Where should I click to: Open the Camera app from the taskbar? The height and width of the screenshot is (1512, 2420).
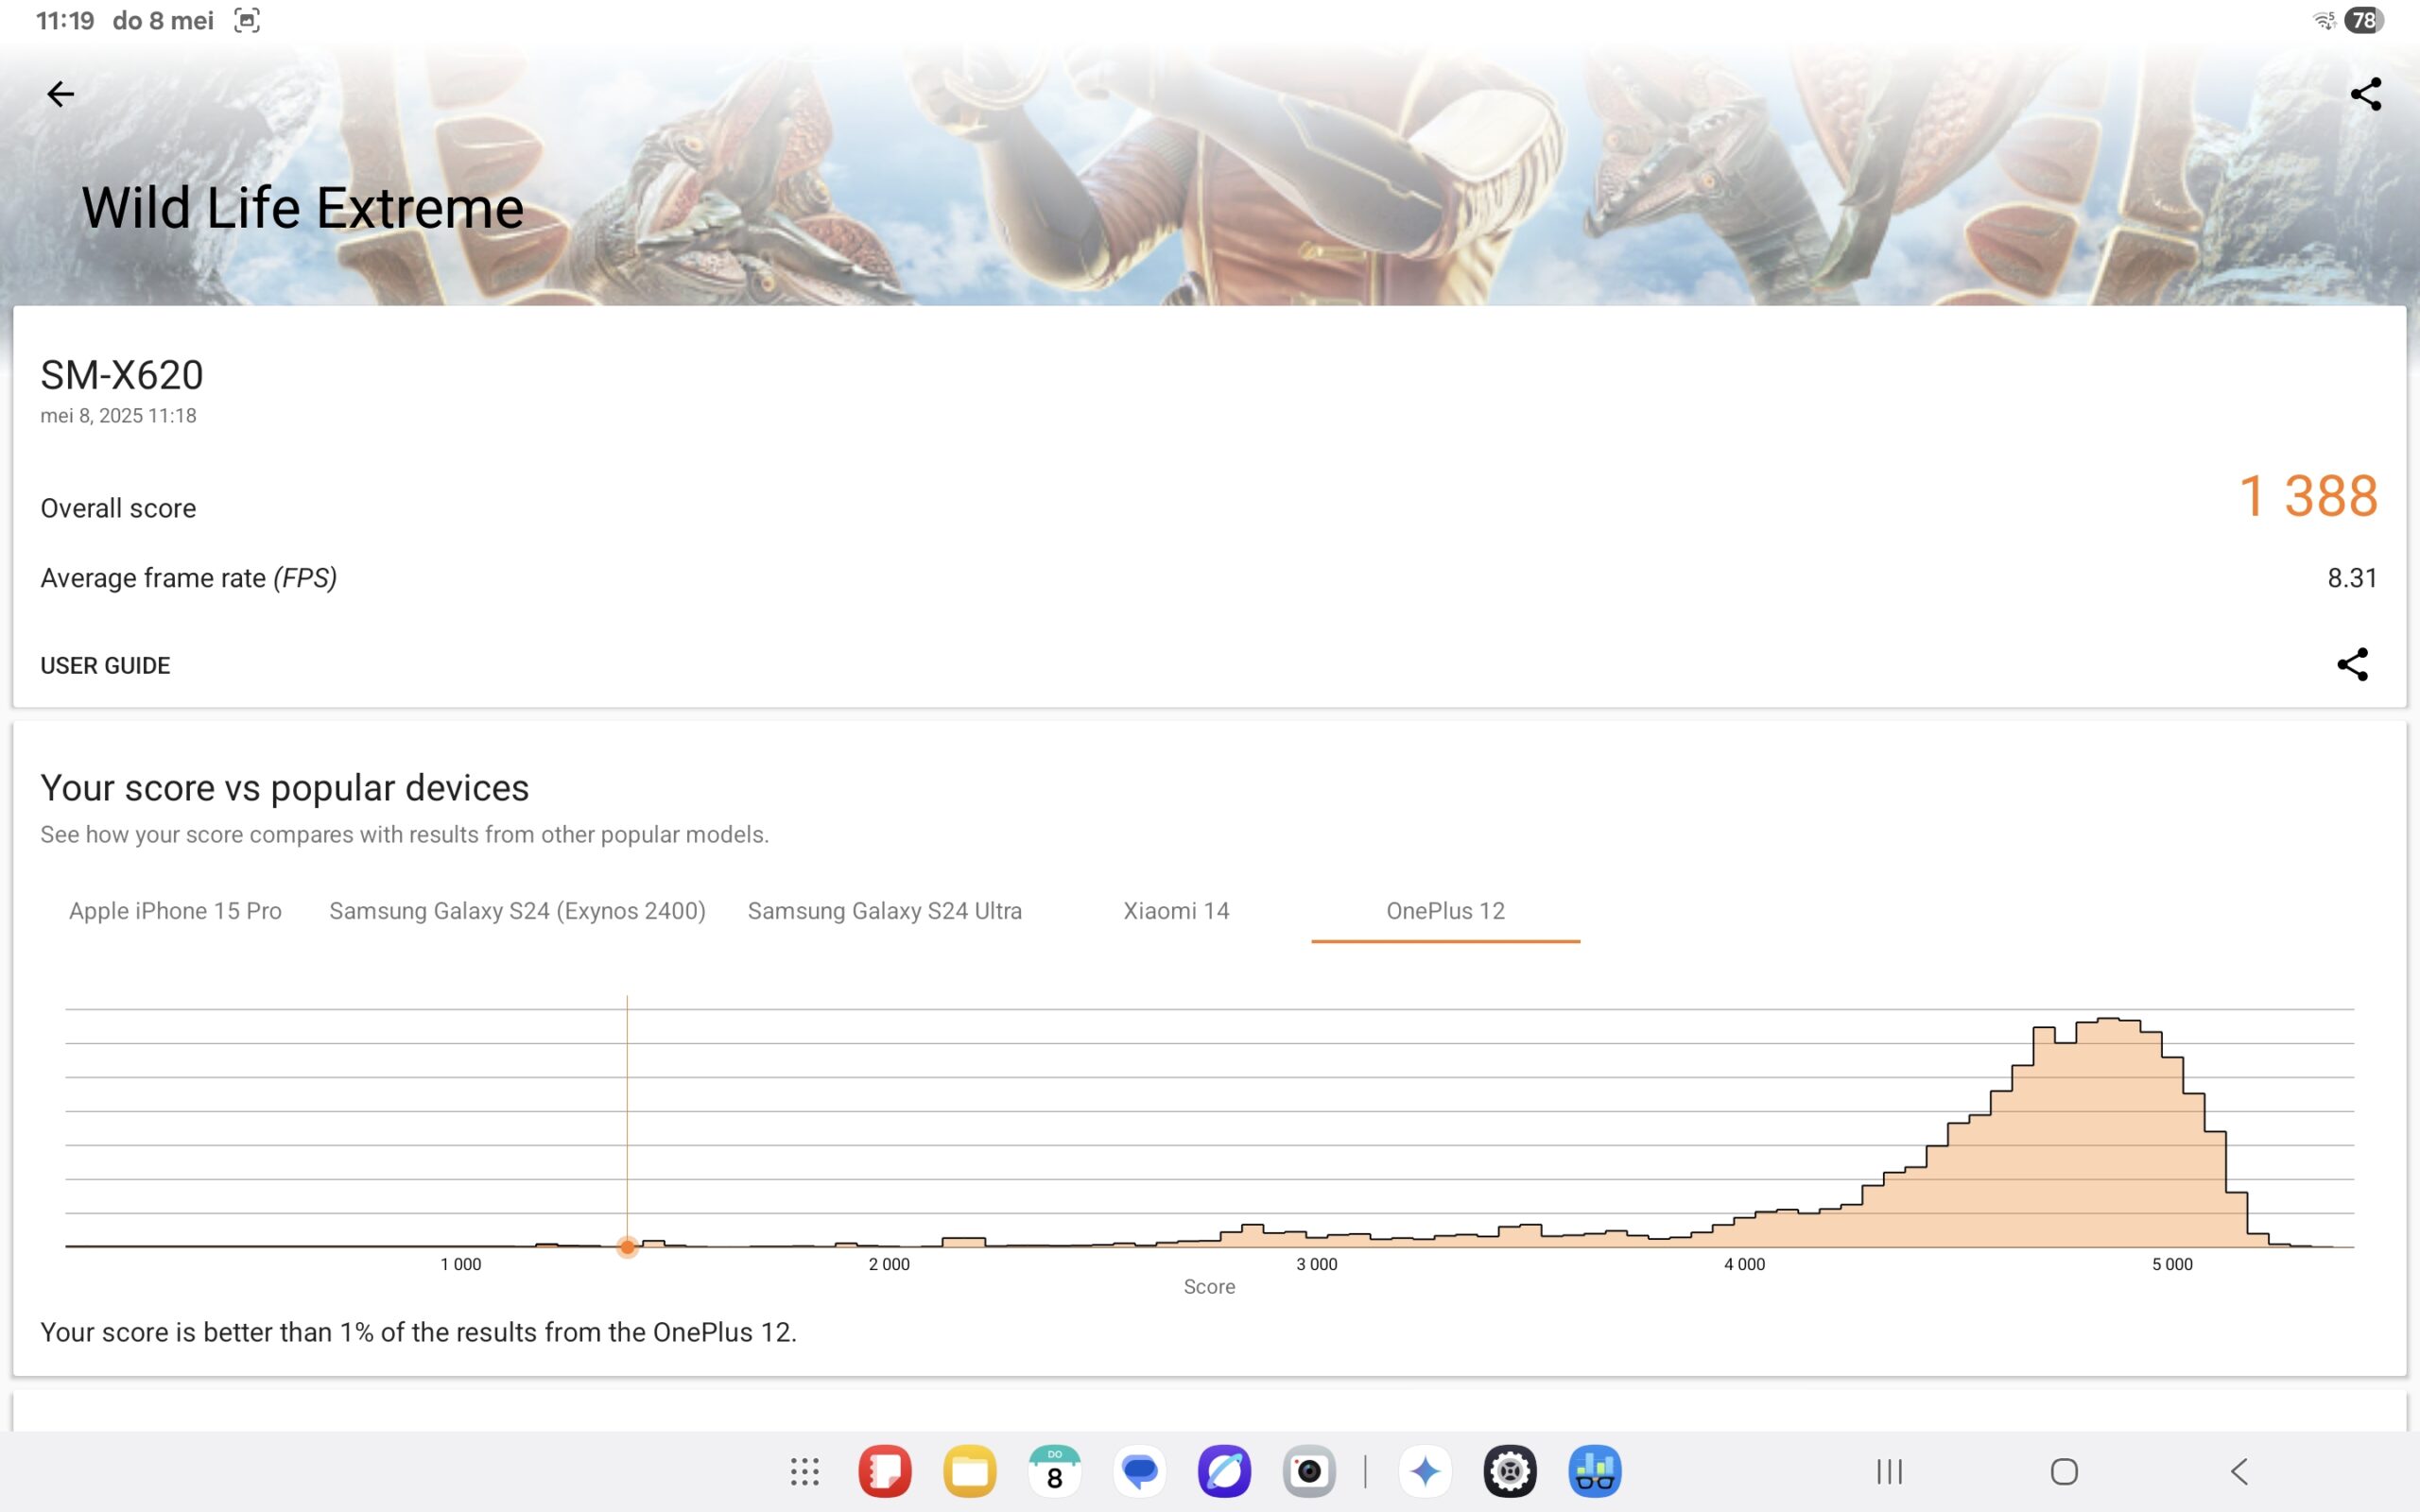[x=1309, y=1472]
